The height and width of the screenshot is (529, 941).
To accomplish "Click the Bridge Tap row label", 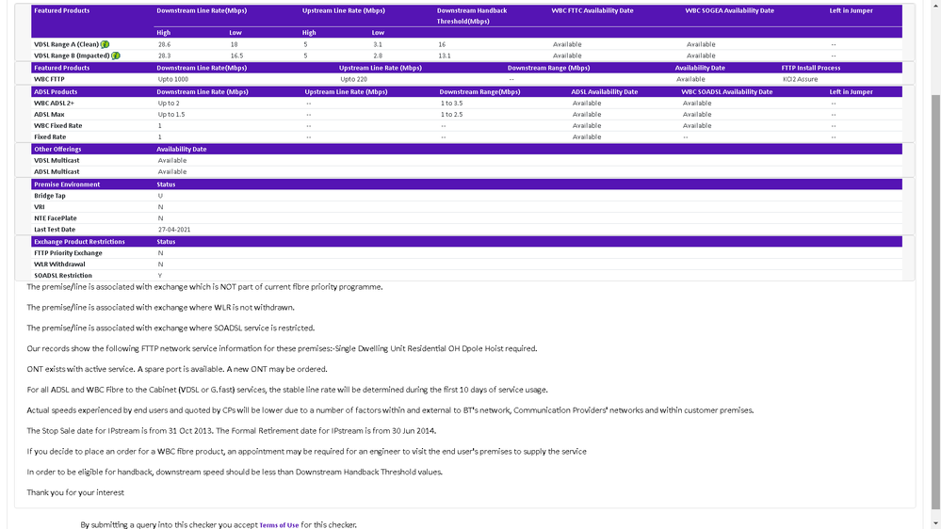I will 50,196.
